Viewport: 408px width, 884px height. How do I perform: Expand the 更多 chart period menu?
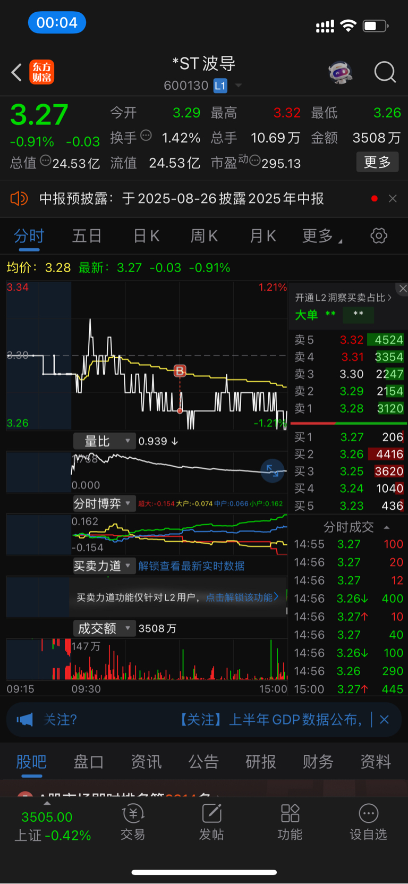pyautogui.click(x=321, y=235)
